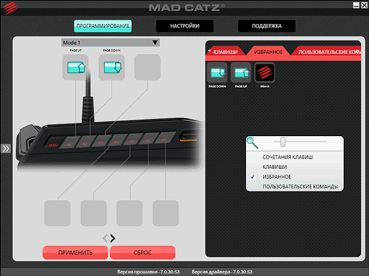369x276 pixels.
Task: Click the magnifier zoom icon in popup
Action: tap(253, 143)
